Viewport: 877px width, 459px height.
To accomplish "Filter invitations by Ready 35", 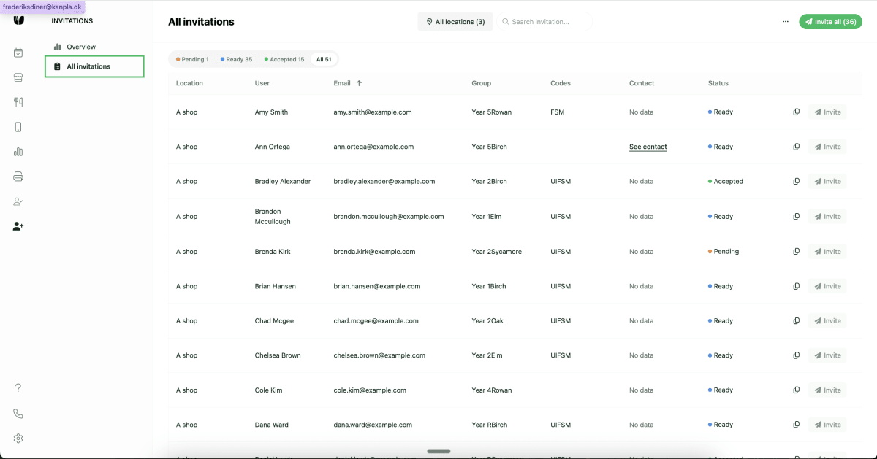I will pyautogui.click(x=236, y=60).
